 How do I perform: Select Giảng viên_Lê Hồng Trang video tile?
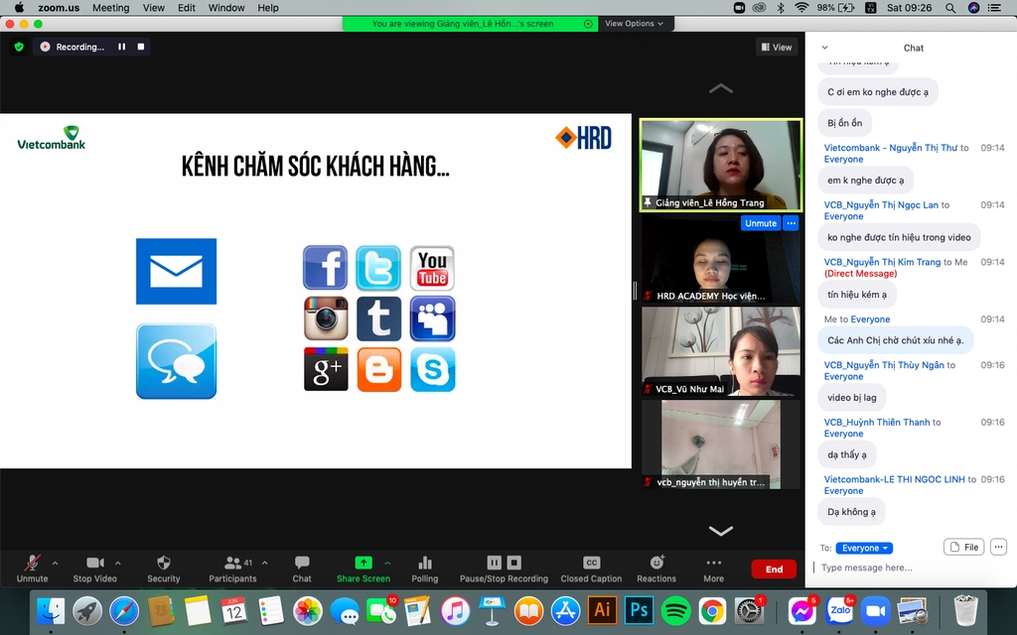721,165
